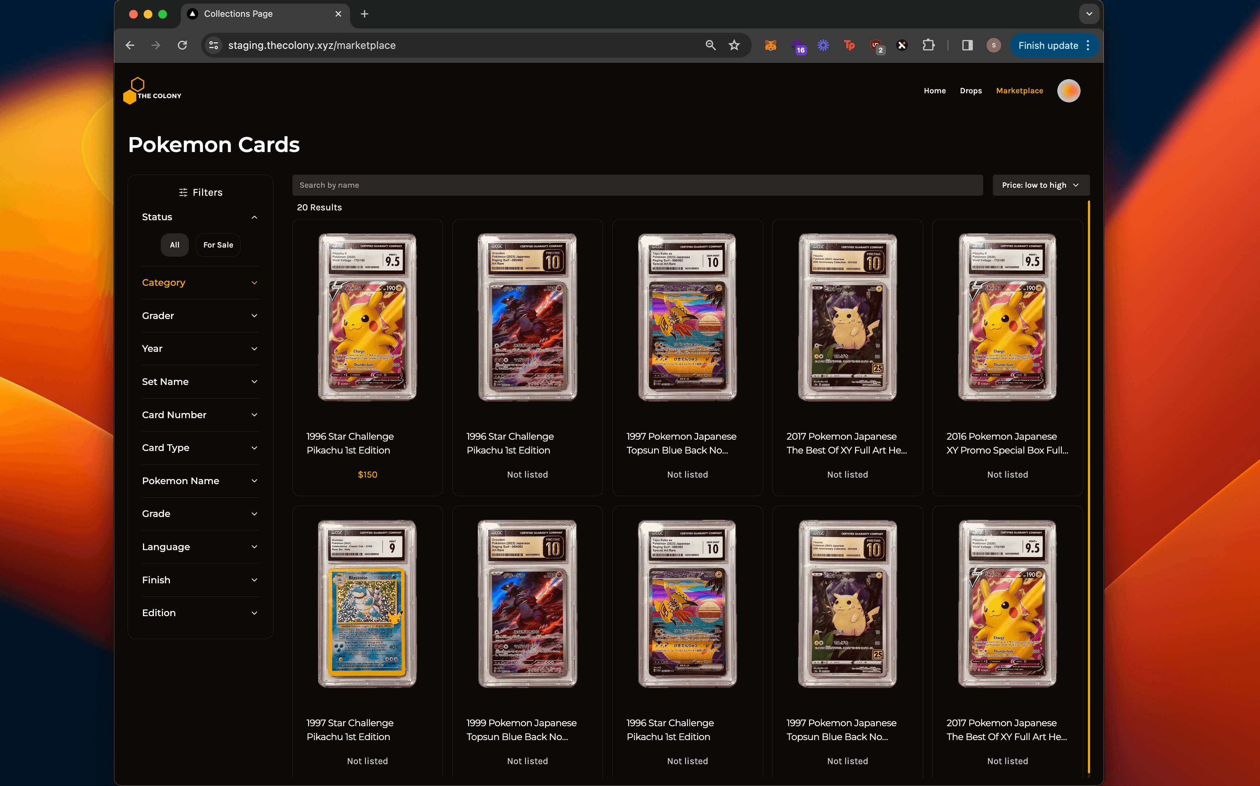The image size is (1260, 786).
Task: Expand the Card Number filter
Action: (x=200, y=415)
